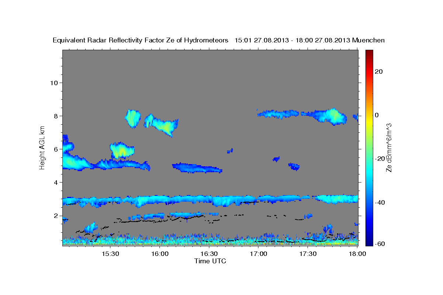Click the 17:30 time tick label
443x295 pixels.
308,254
